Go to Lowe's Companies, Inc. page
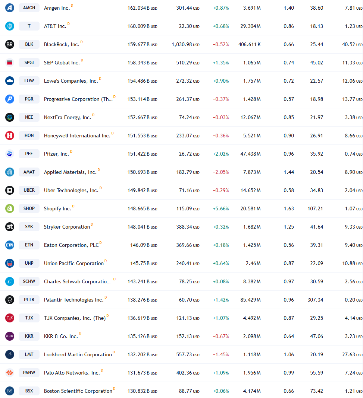The height and width of the screenshot is (398, 363). 71,81
